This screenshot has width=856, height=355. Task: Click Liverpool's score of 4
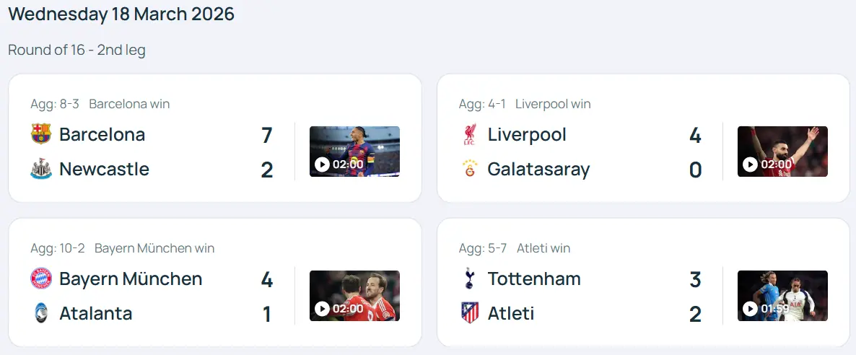pos(695,135)
